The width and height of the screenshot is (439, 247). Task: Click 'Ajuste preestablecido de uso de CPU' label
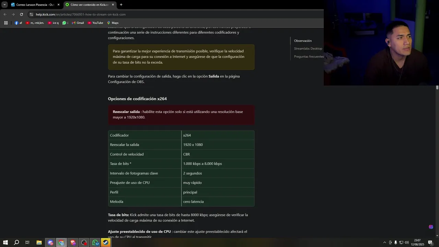tap(139, 232)
